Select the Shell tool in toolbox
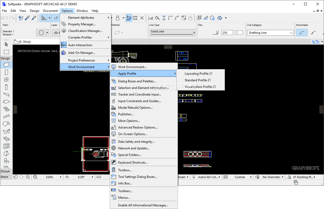Image resolution: width=324 pixels, height=209 pixels. point(6,131)
